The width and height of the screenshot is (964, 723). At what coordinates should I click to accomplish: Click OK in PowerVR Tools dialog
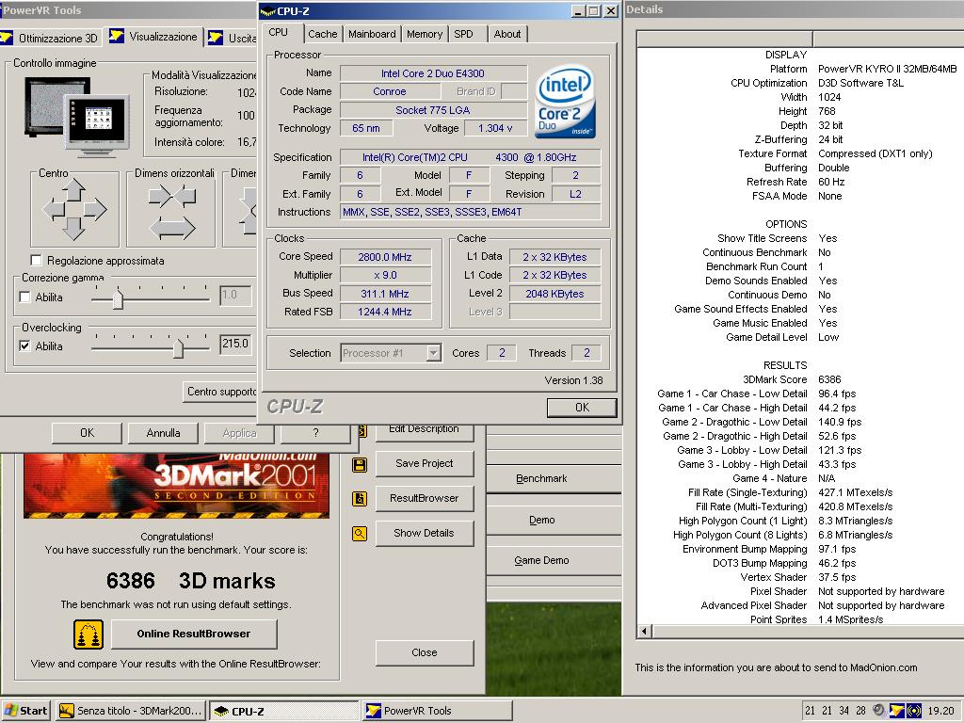coord(88,433)
